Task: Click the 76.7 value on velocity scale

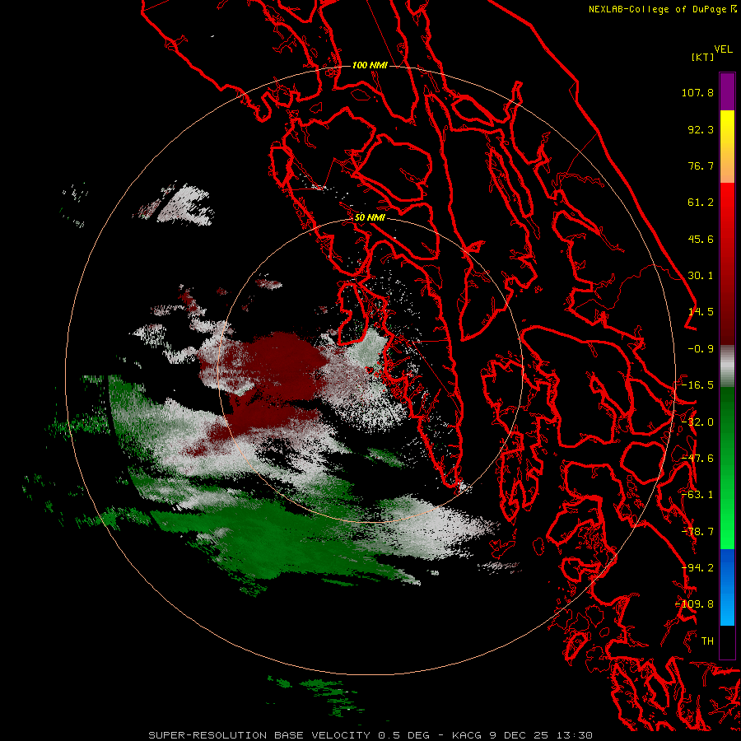Action: (x=701, y=165)
